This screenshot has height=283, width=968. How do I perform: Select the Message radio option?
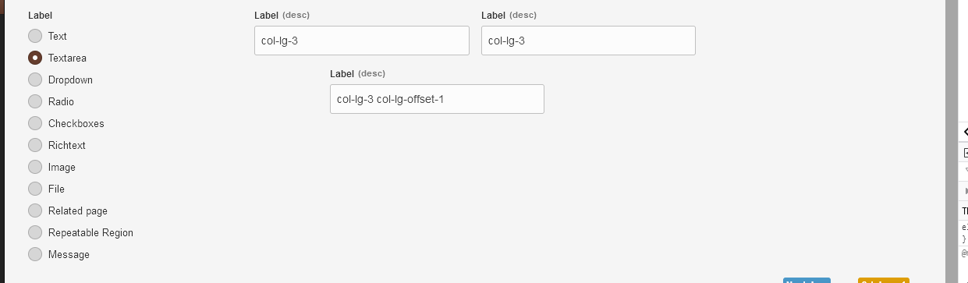(x=35, y=254)
